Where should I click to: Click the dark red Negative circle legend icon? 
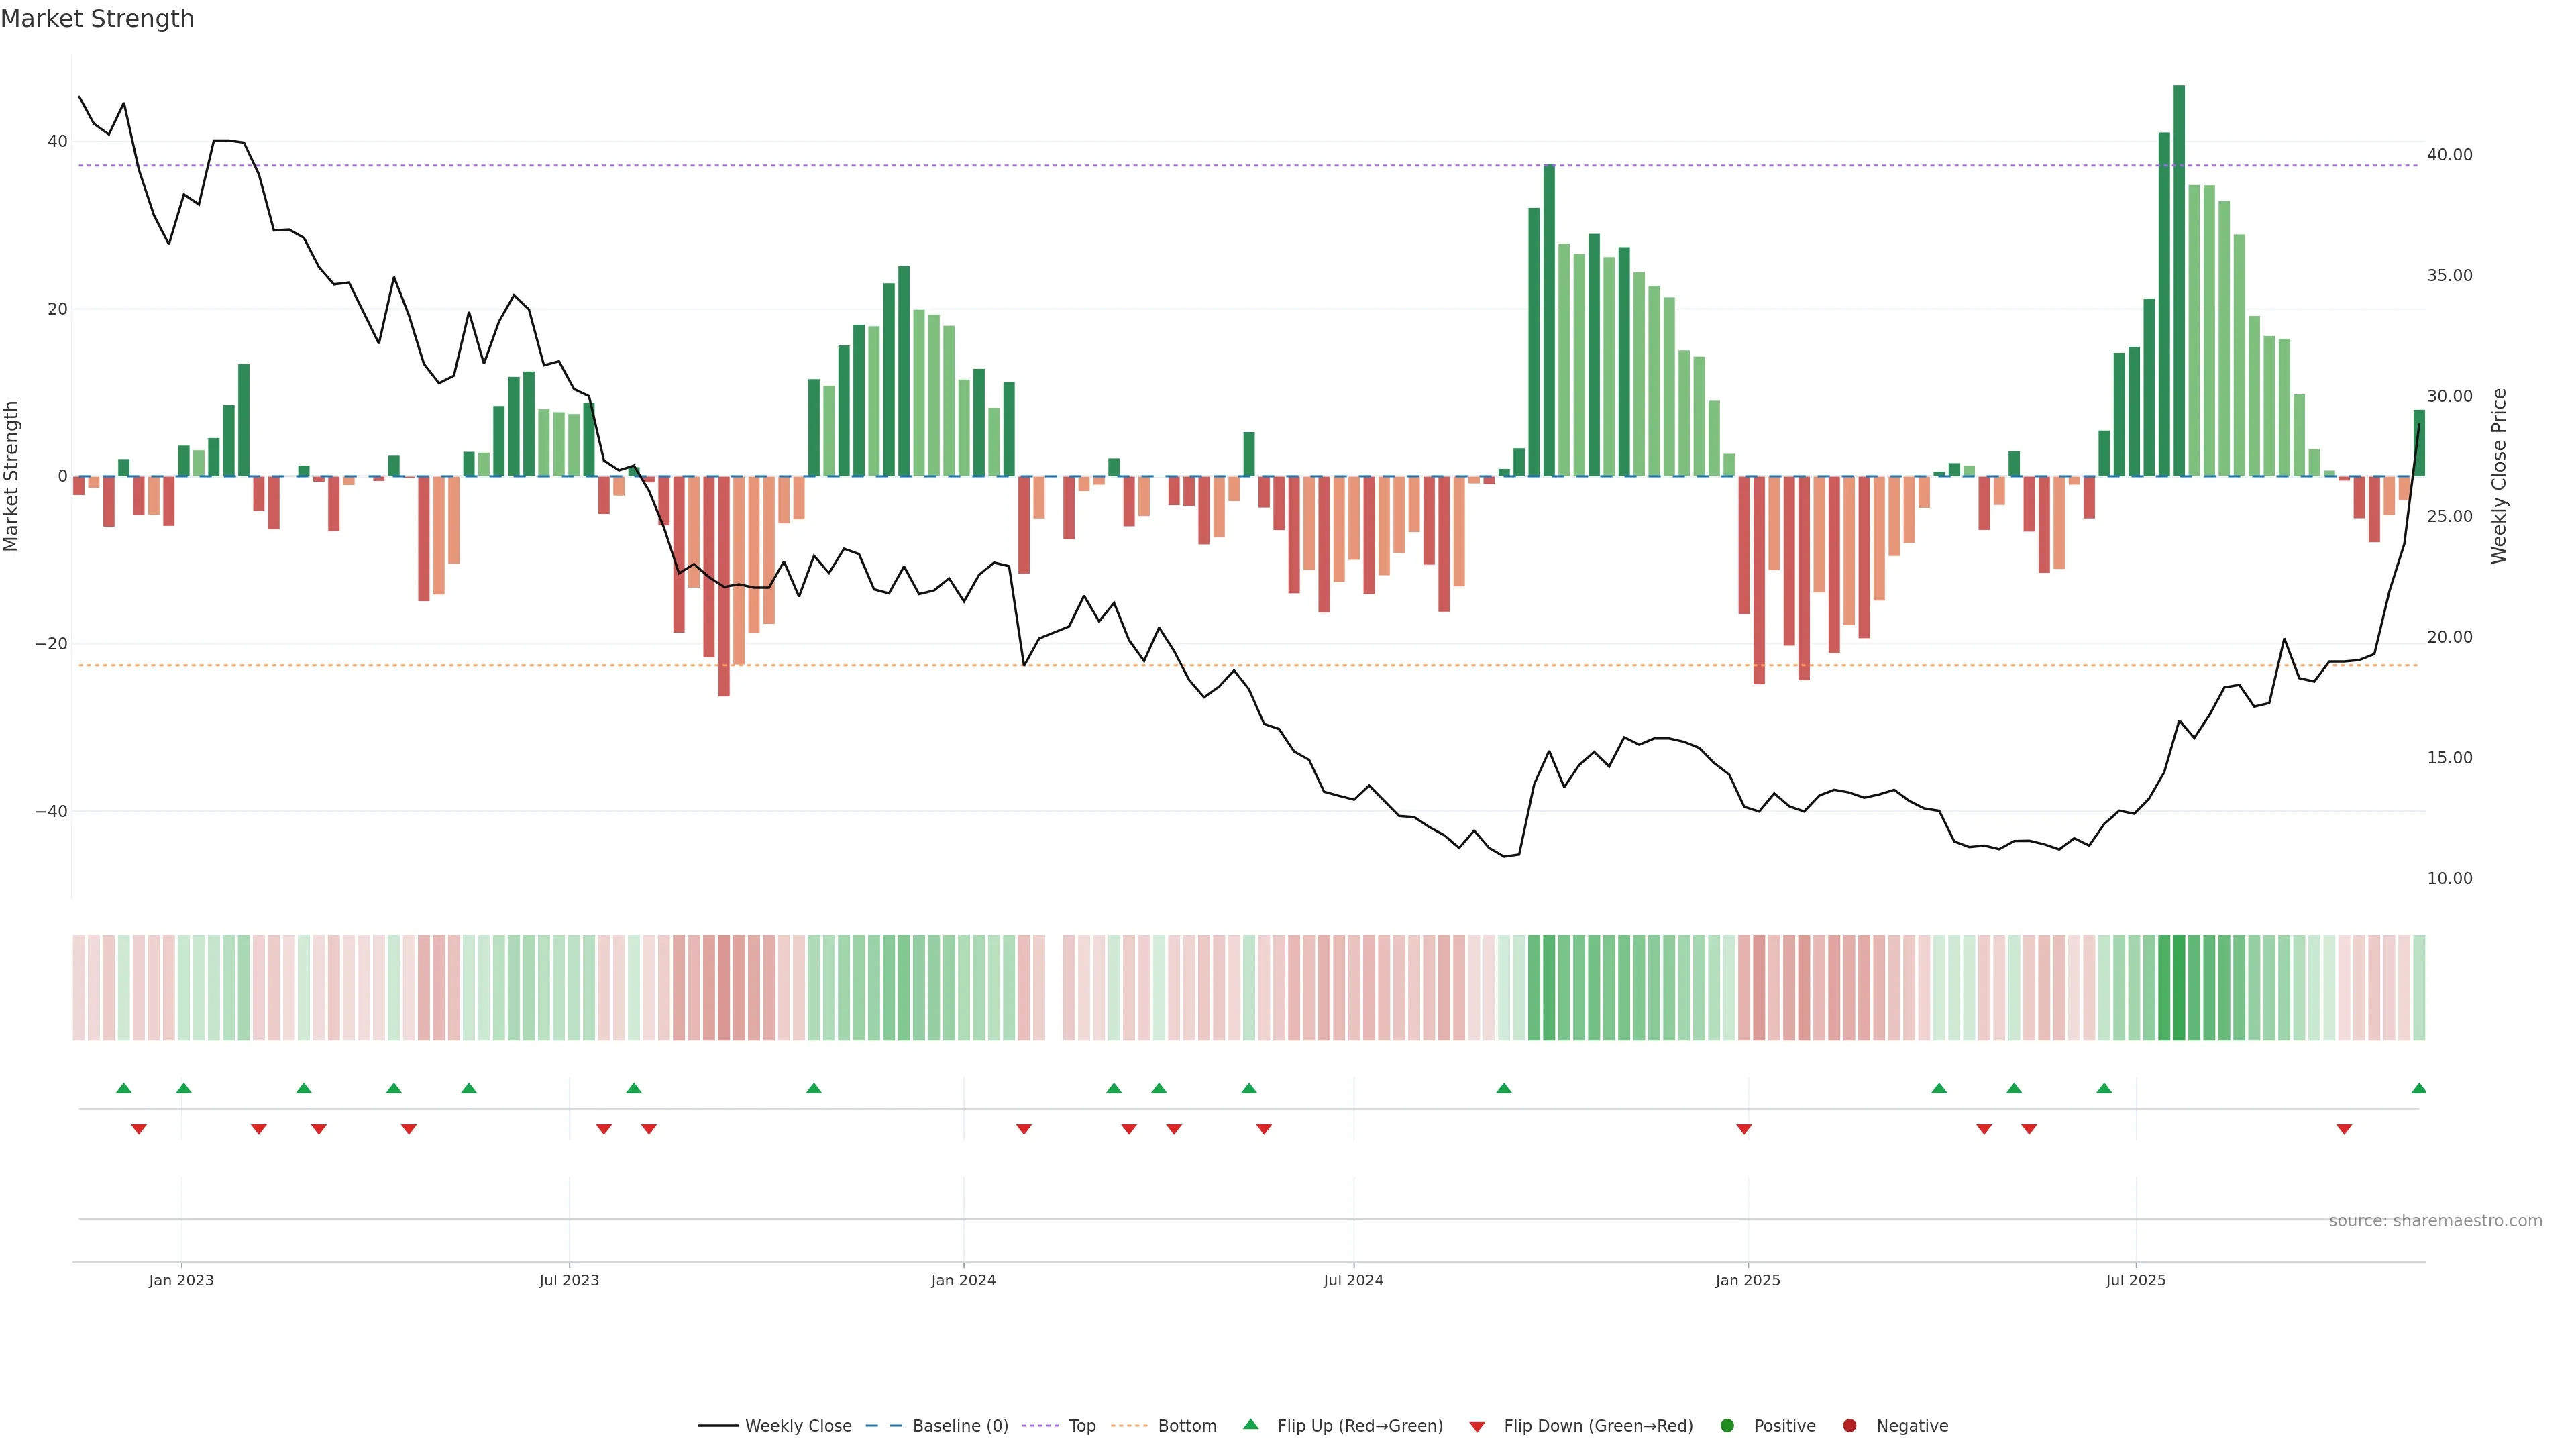tap(1849, 1425)
